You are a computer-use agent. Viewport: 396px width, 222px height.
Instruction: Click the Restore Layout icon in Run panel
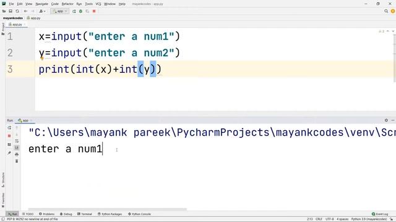click(x=9, y=144)
